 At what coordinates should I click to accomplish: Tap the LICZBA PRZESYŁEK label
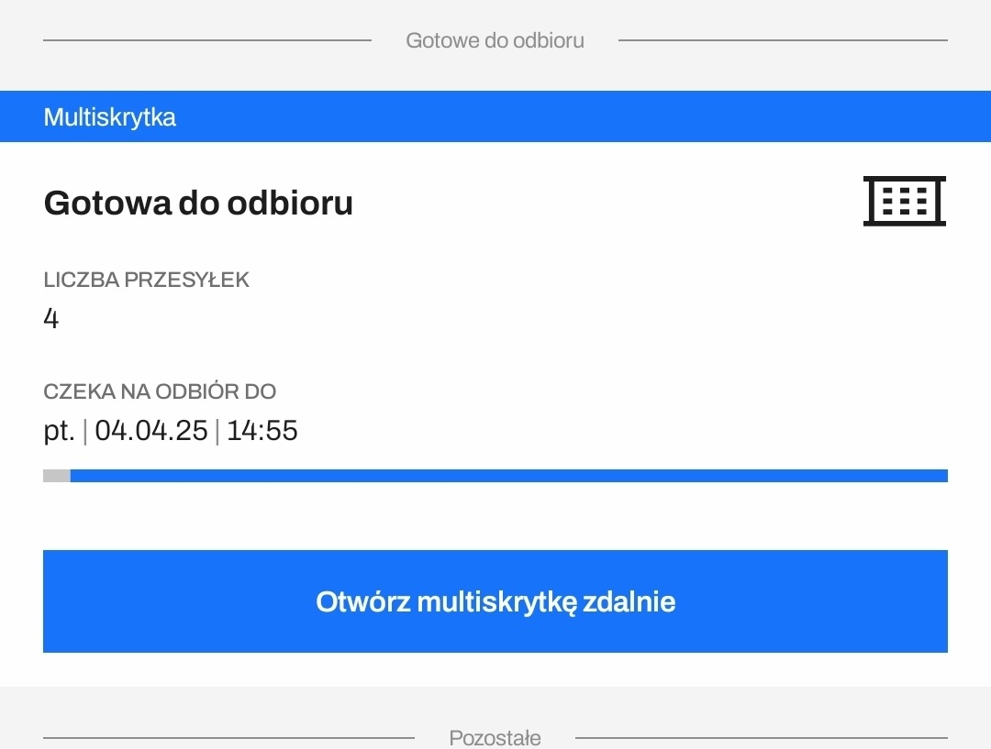146,280
